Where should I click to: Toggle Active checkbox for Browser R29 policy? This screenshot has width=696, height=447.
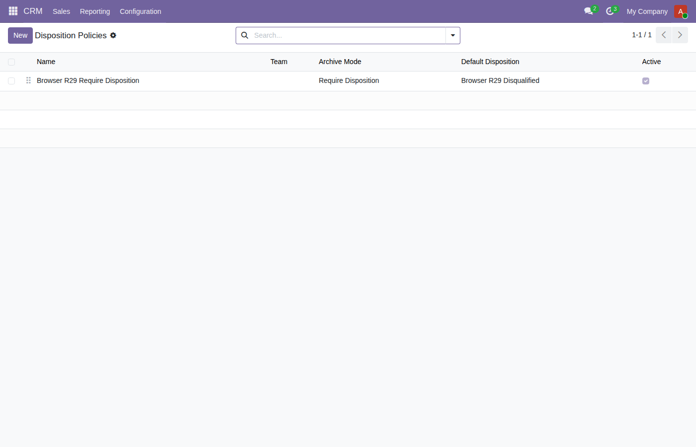click(646, 81)
